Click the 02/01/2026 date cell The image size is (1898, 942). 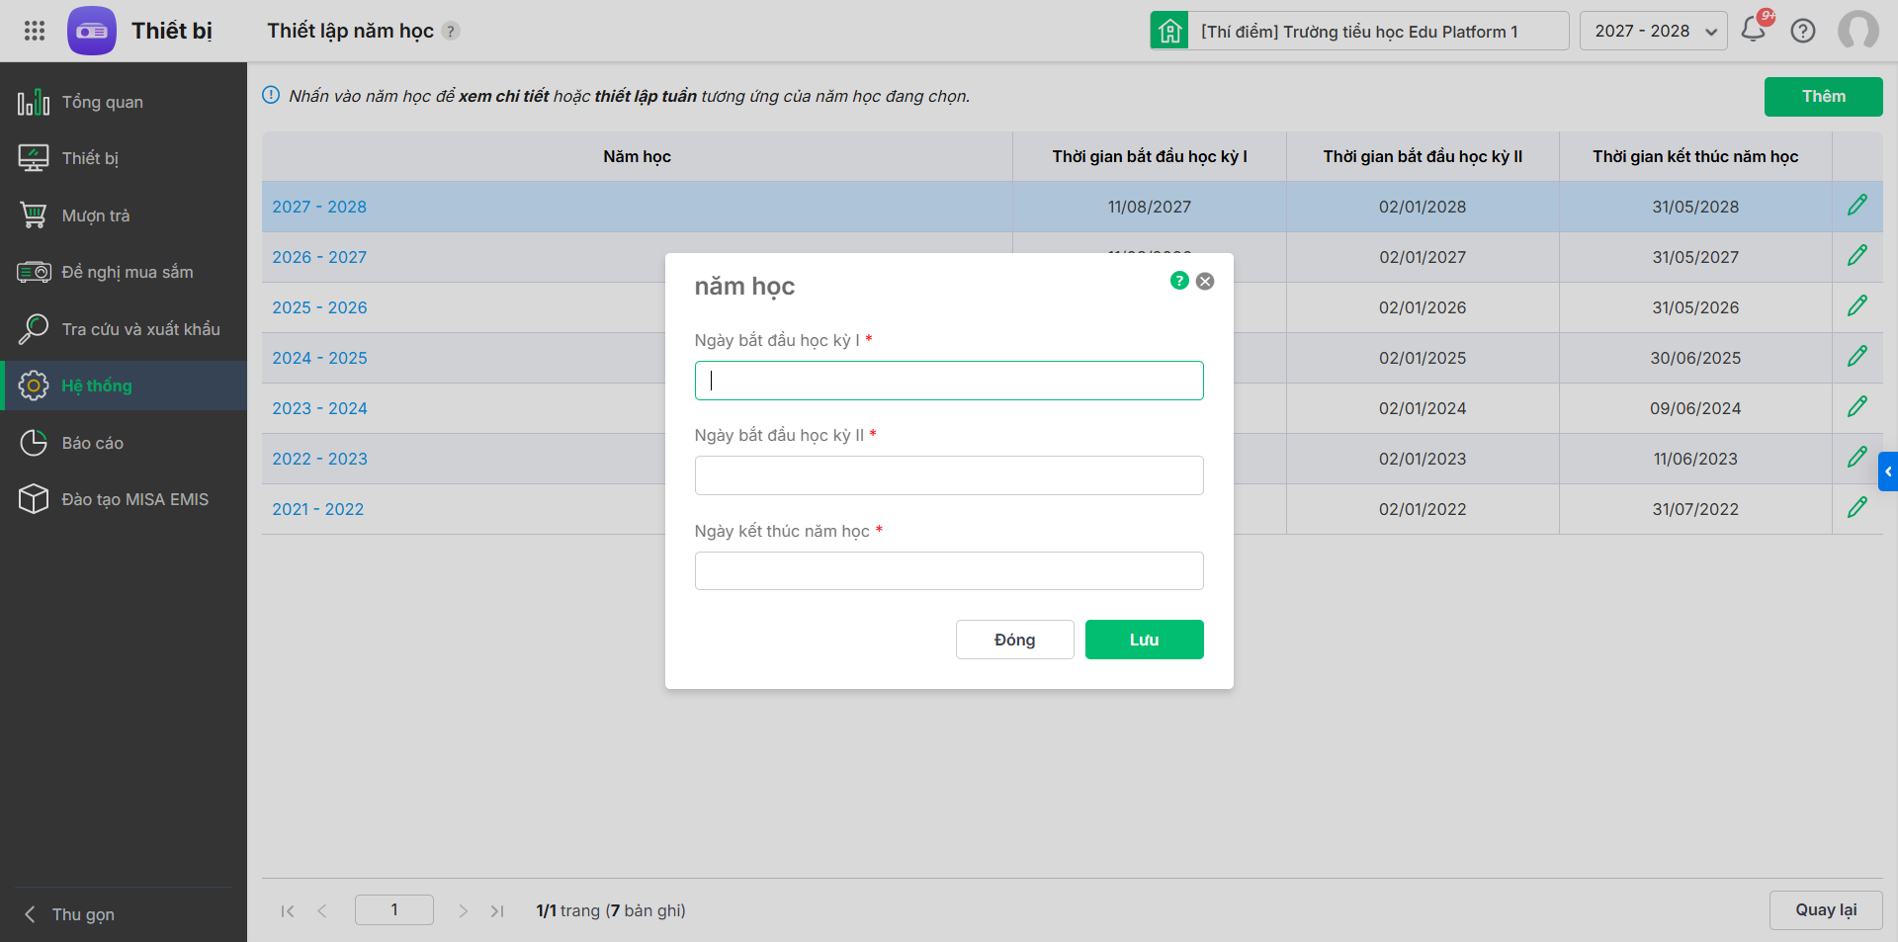[1423, 307]
